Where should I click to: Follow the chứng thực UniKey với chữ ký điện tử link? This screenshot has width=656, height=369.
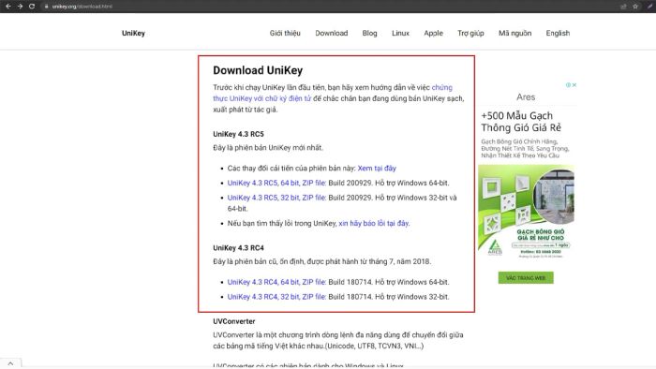click(x=261, y=98)
